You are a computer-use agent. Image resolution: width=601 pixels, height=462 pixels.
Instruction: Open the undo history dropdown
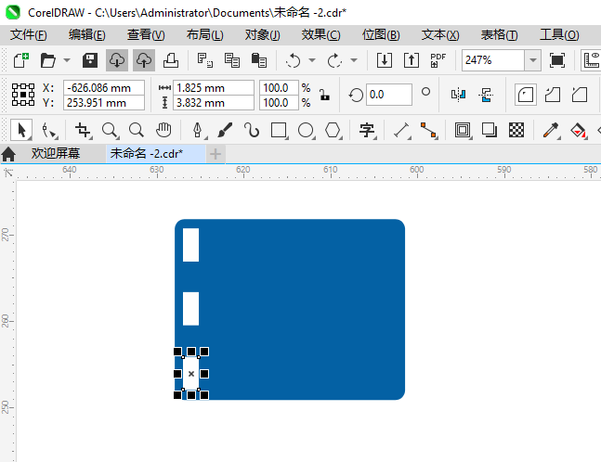(312, 60)
